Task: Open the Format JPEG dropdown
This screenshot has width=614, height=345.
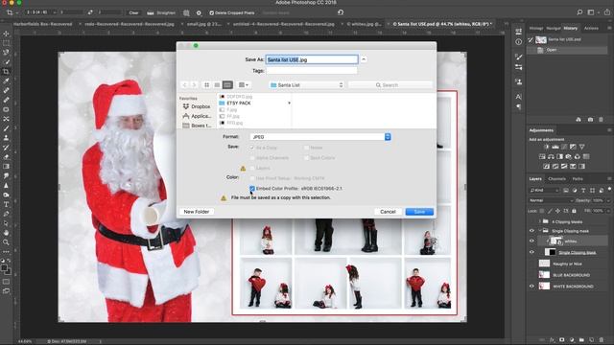Action: [x=320, y=137]
